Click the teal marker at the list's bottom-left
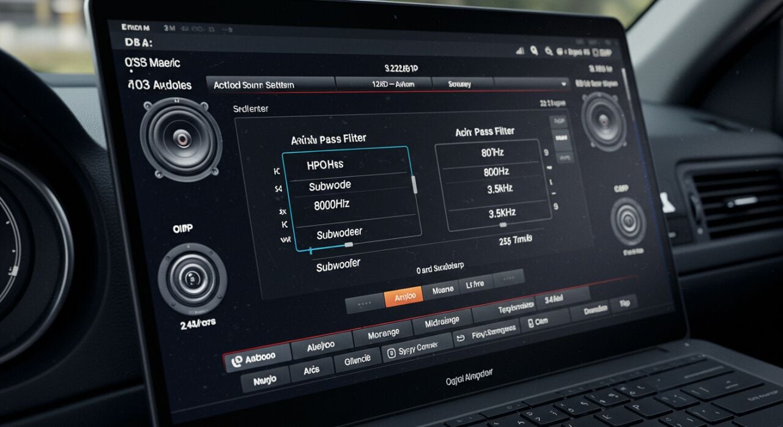Viewport: 783px width, 427px height. point(311,250)
